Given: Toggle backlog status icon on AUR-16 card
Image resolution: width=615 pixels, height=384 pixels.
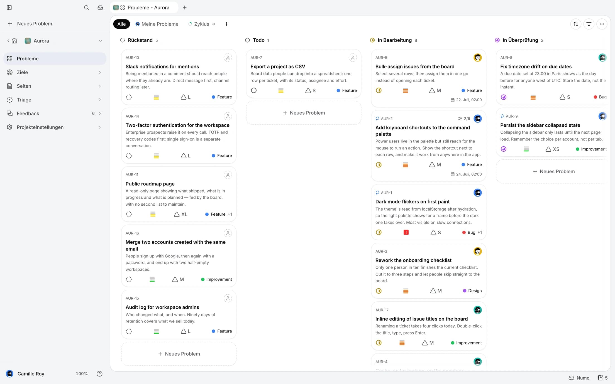Looking at the screenshot, I should click(129, 279).
